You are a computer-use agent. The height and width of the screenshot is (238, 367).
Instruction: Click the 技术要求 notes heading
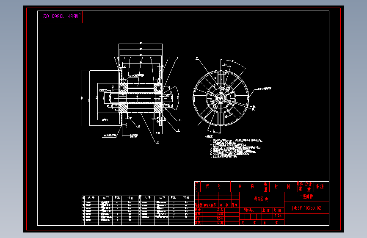coord(209,136)
